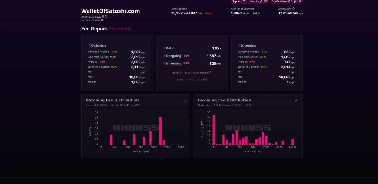Copy the node public key
This screenshot has height=184, width=378.
106,17
